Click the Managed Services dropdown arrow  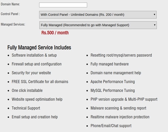pyautogui.click(x=155, y=25)
